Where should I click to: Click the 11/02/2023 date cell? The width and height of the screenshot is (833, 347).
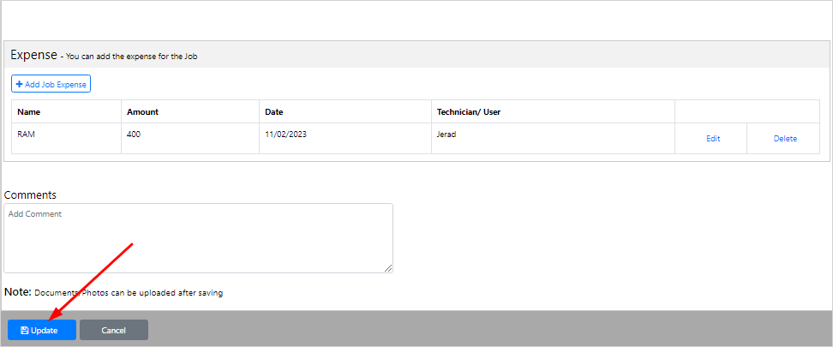pos(345,139)
